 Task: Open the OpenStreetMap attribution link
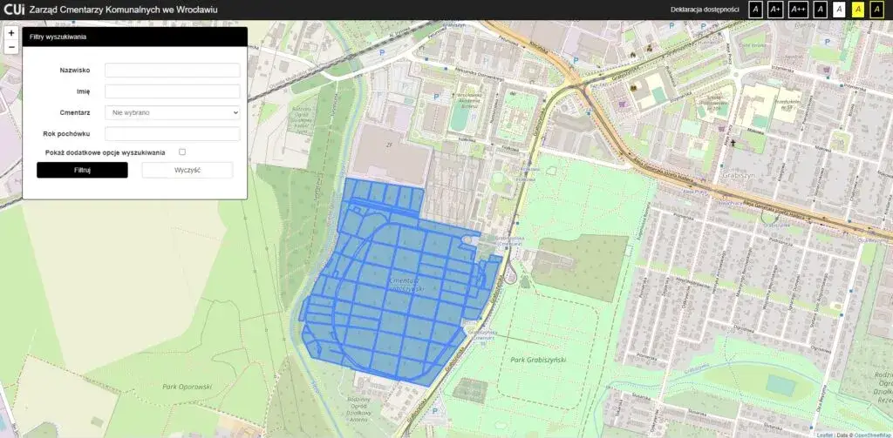[872, 434]
